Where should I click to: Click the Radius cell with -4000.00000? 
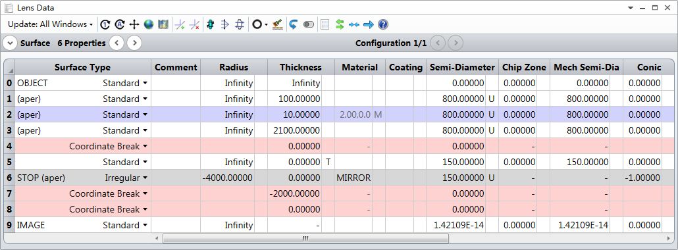(228, 178)
